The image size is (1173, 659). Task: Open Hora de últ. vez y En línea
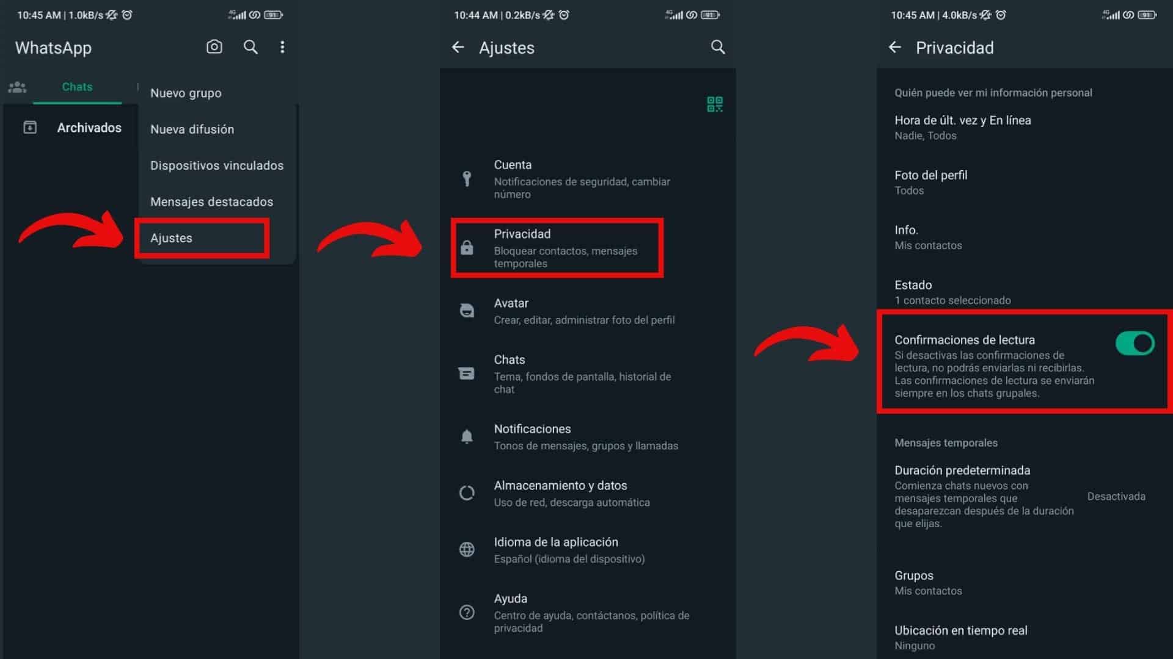click(x=1025, y=127)
